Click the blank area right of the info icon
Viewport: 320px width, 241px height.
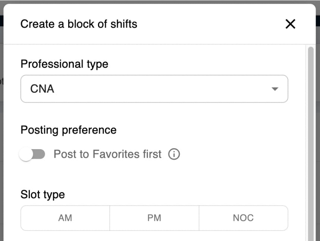tap(239, 154)
